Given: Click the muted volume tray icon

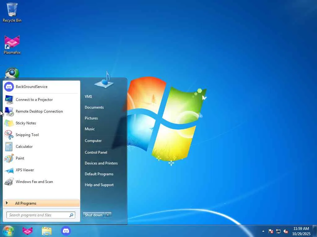Looking at the screenshot, I should 286,231.
